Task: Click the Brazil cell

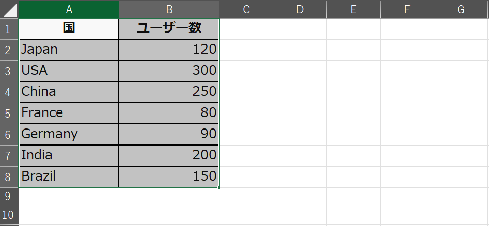Action: (69, 176)
